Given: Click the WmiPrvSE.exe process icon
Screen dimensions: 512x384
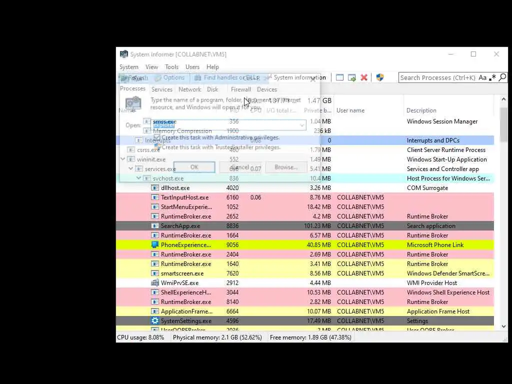Looking at the screenshot, I should pyautogui.click(x=155, y=283).
